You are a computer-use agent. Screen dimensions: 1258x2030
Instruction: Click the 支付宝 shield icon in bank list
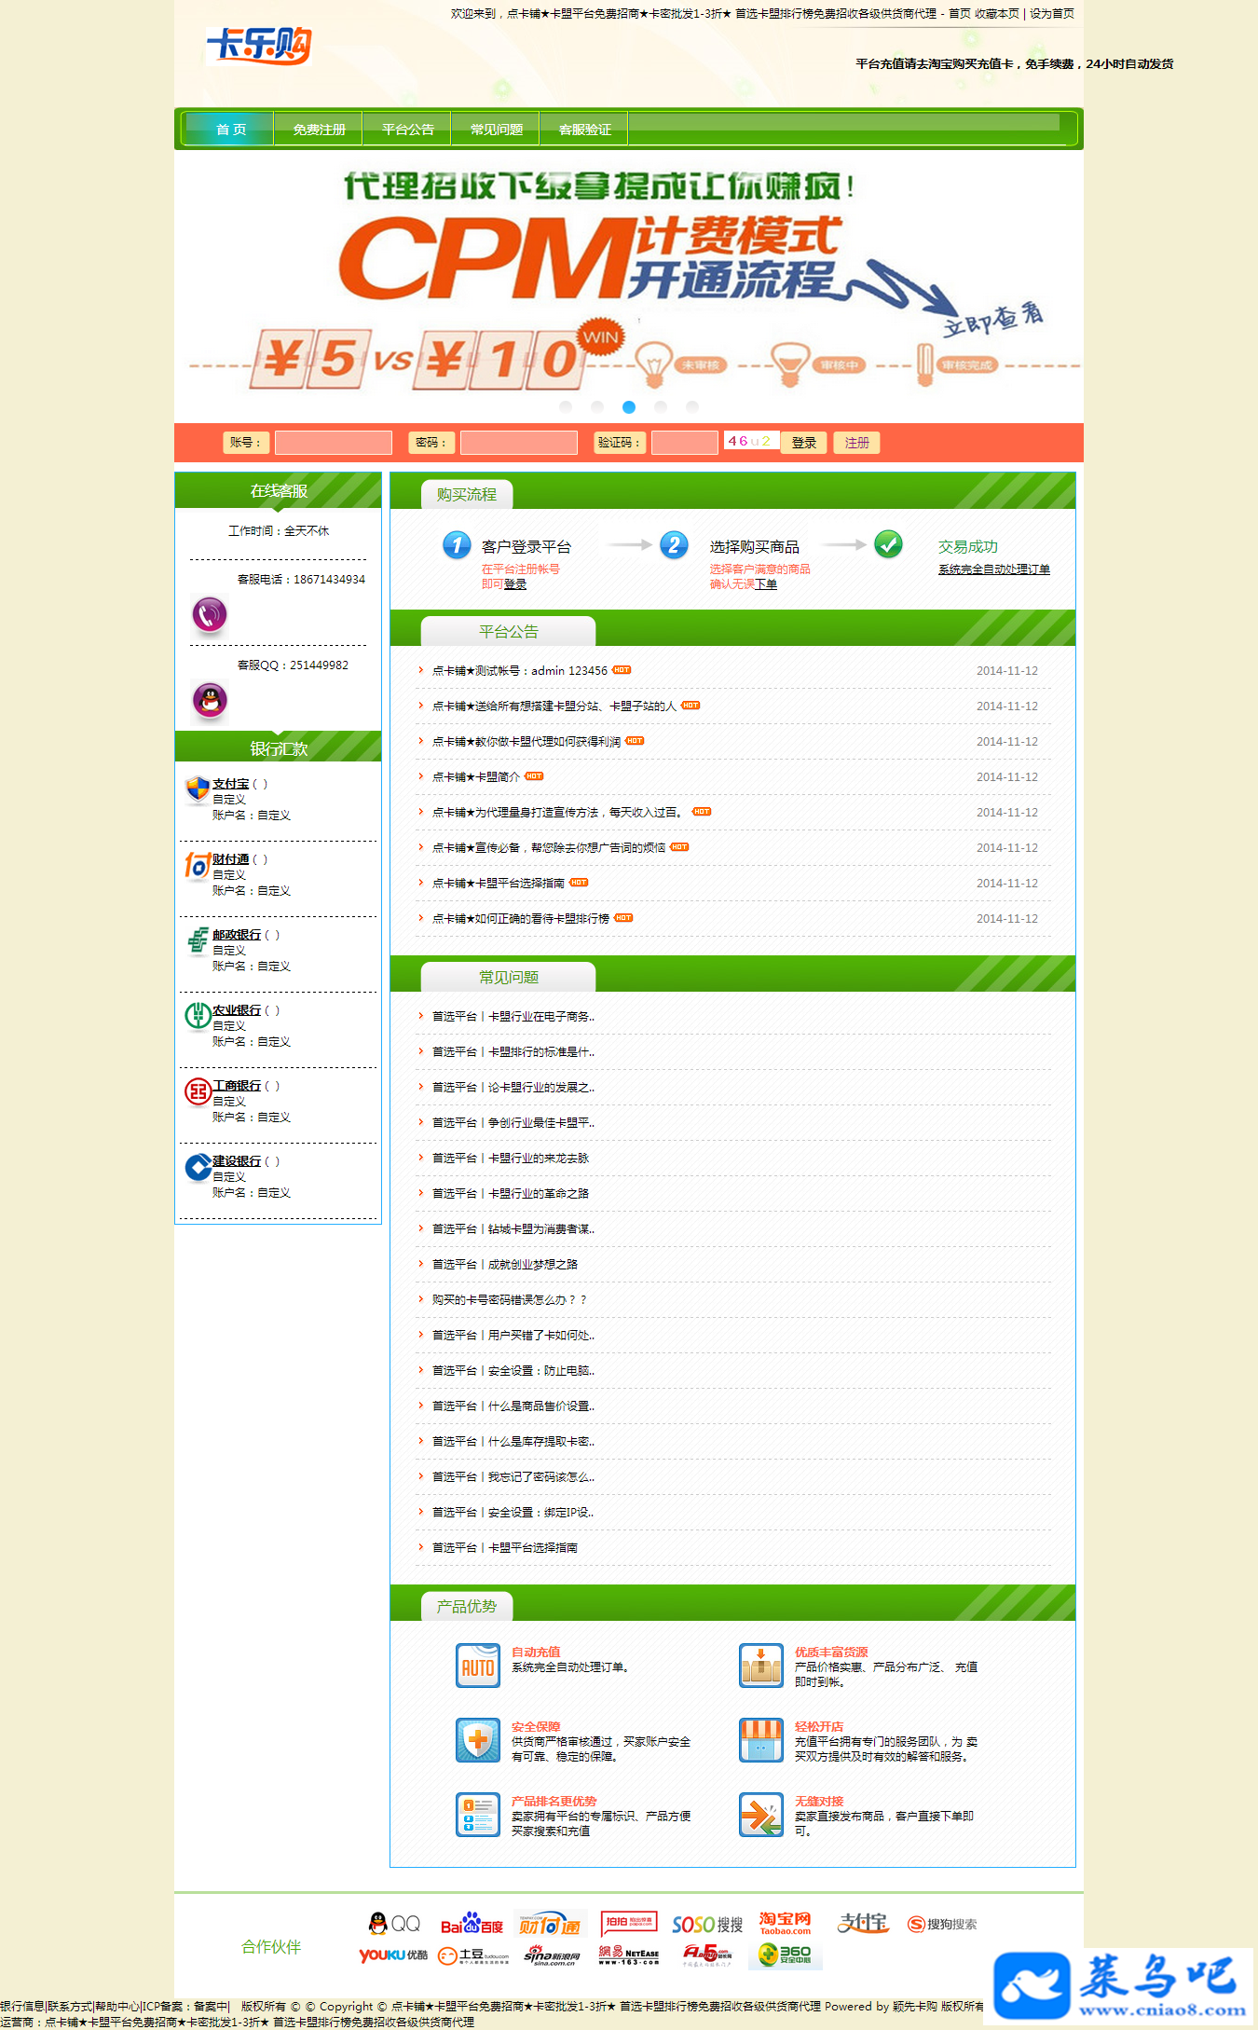[x=198, y=789]
